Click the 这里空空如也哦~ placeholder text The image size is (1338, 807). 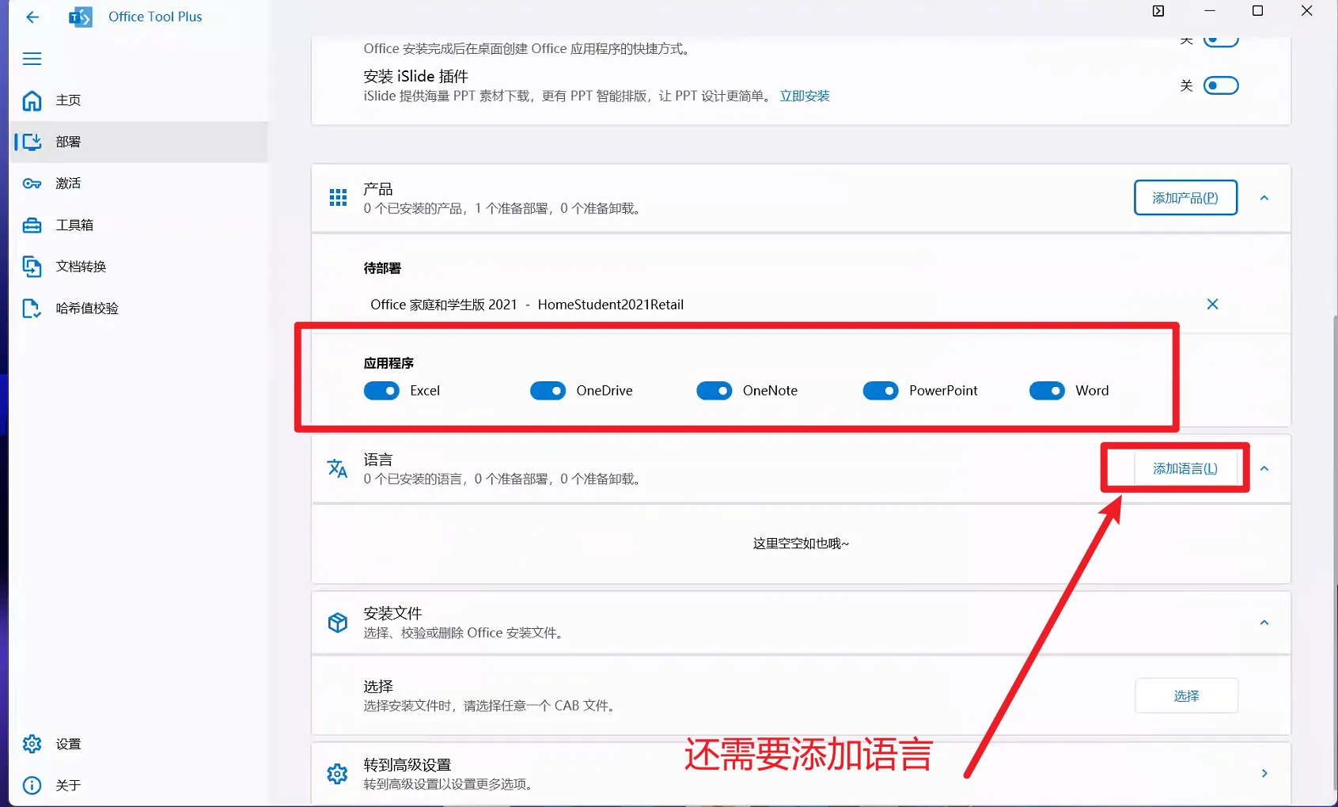click(801, 544)
